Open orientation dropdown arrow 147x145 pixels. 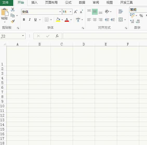[x=111, y=12]
